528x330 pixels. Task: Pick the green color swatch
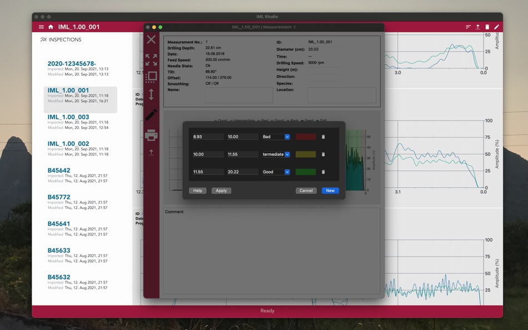[x=306, y=172]
